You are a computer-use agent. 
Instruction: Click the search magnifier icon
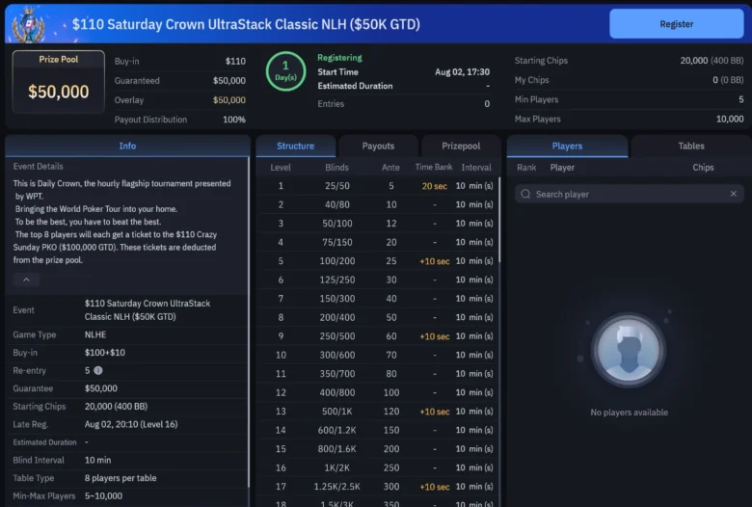pos(525,194)
